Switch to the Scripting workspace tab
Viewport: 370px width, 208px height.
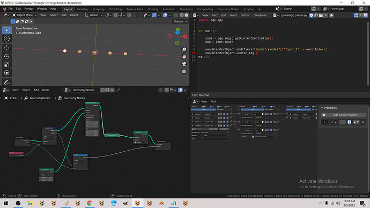tap(249, 9)
